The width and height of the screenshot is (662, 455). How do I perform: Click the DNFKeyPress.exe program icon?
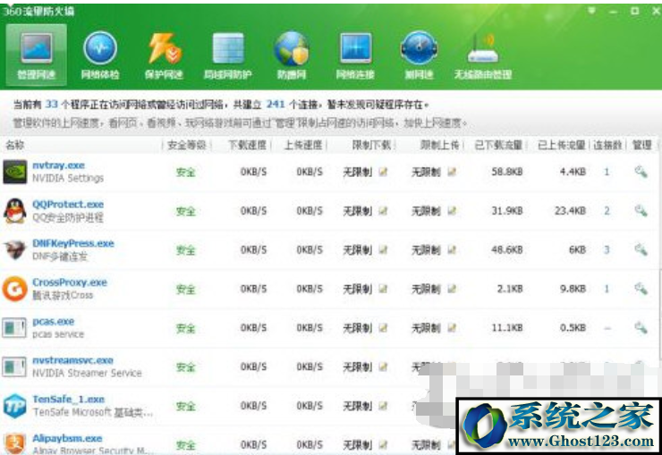tap(15, 249)
